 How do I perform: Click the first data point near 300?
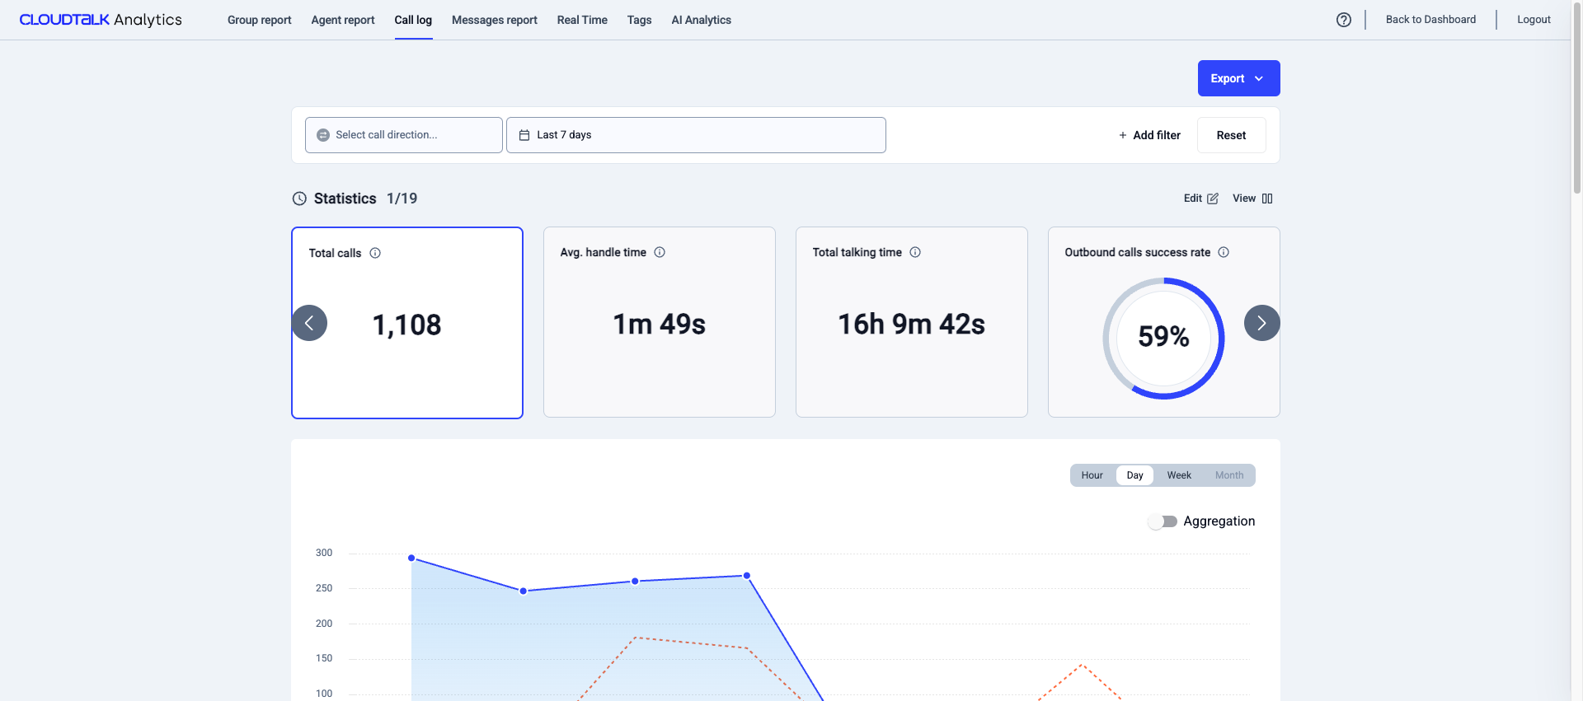(x=411, y=558)
